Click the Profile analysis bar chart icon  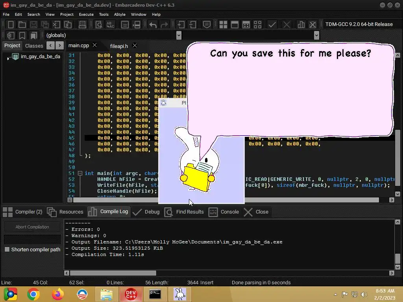tap(301, 25)
